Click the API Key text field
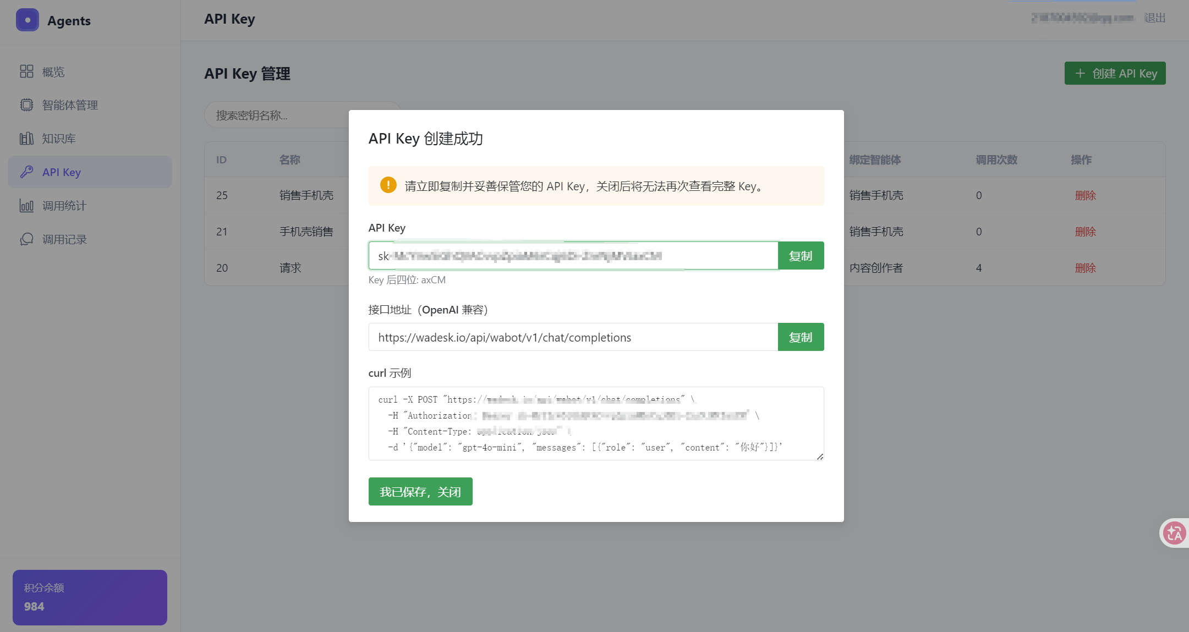 pos(573,256)
